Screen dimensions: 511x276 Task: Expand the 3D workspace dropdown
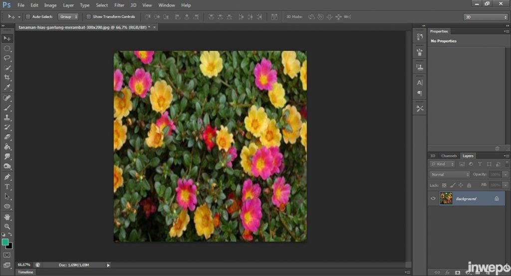click(486, 17)
